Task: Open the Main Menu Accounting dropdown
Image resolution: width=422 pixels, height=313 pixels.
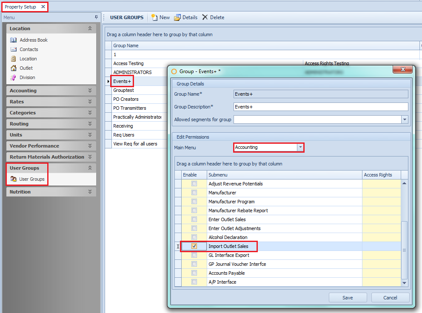Action: coord(300,147)
